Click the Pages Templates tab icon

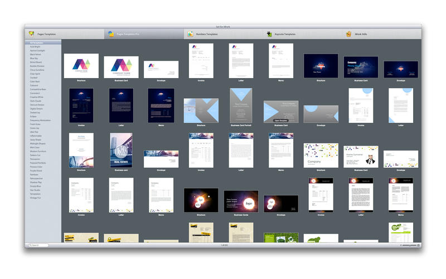pos(31,34)
